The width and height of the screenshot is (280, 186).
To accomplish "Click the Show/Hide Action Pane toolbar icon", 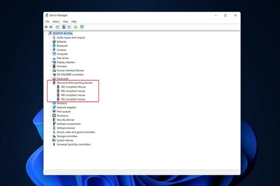I will click(x=69, y=27).
